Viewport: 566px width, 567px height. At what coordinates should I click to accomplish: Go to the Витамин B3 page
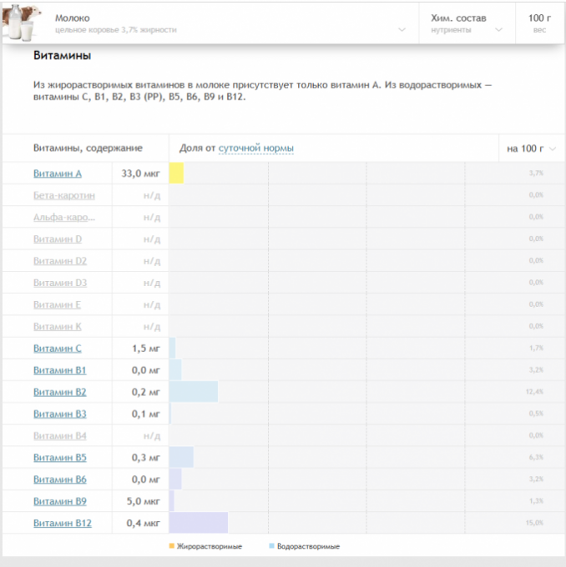click(x=59, y=414)
